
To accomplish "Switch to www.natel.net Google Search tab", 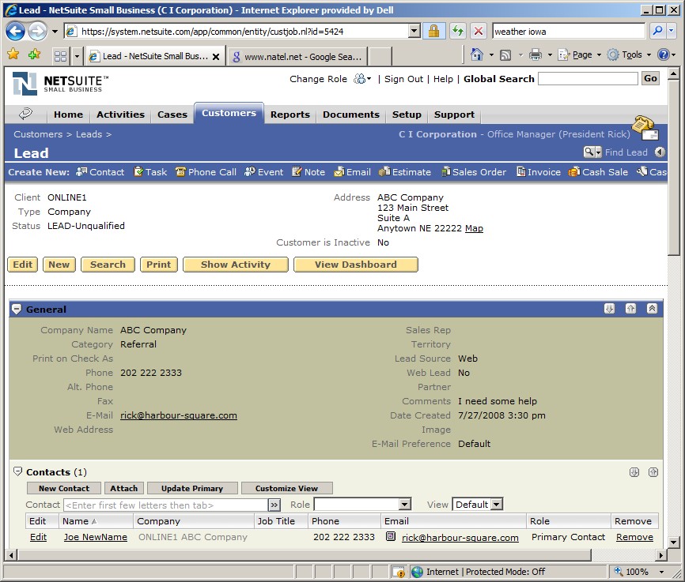I will 297,56.
